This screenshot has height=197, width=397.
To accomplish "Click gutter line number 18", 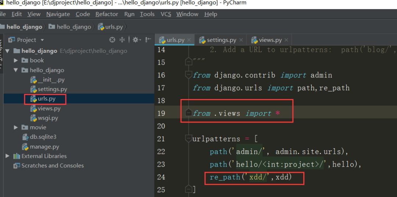I will [161, 101].
